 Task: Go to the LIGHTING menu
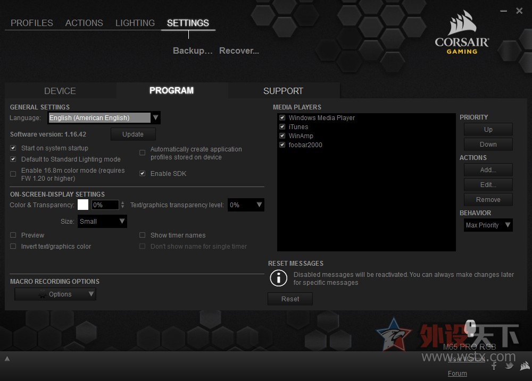135,23
